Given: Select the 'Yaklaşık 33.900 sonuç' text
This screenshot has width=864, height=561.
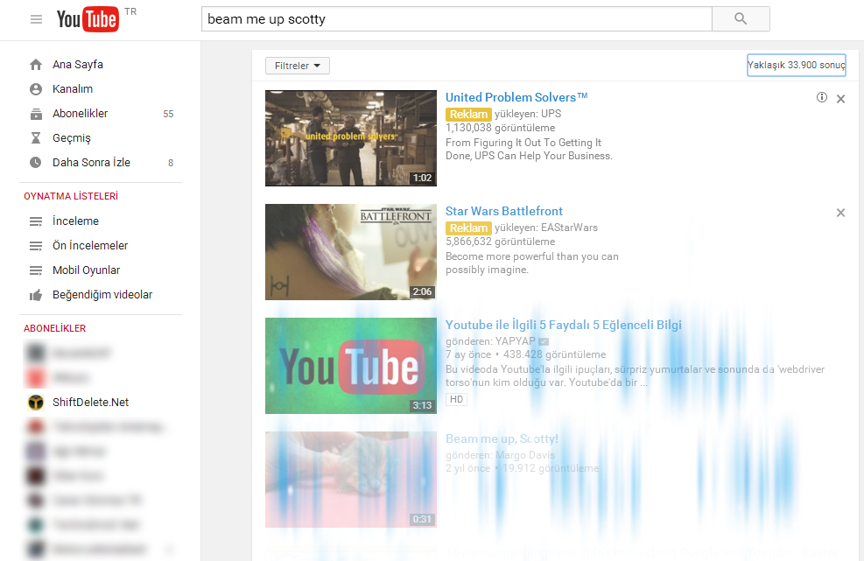Looking at the screenshot, I should (797, 65).
